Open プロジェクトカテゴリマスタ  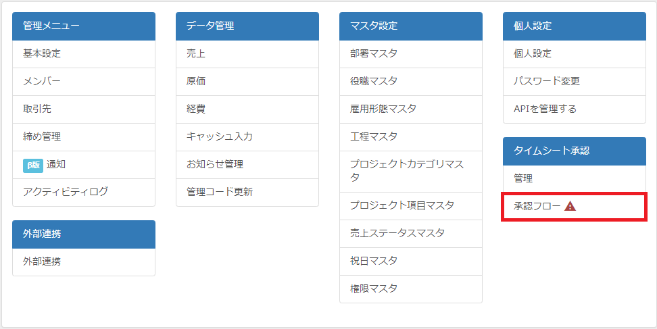point(411,171)
